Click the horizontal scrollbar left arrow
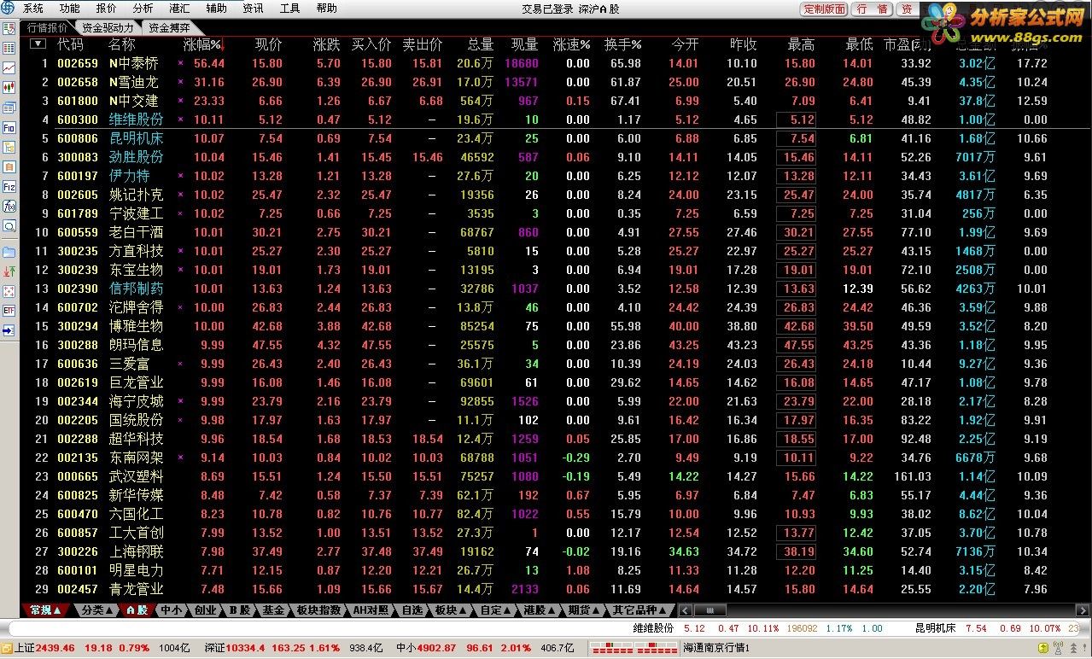 click(686, 610)
